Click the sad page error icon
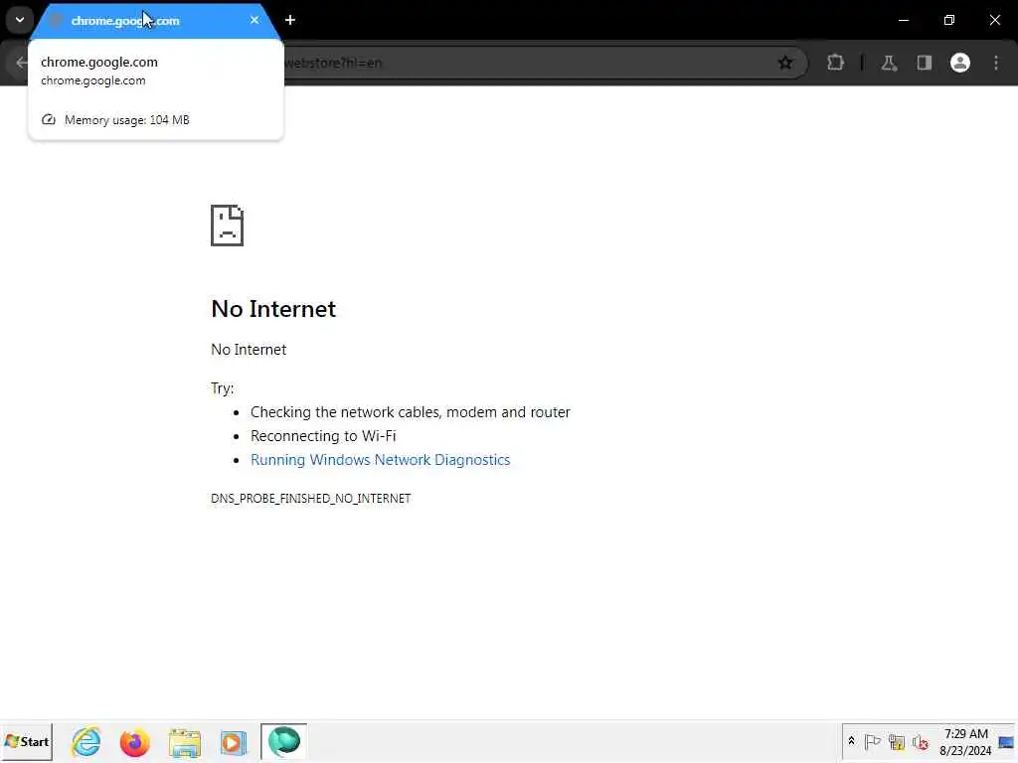Viewport: 1018px width, 763px height. pyautogui.click(x=228, y=226)
